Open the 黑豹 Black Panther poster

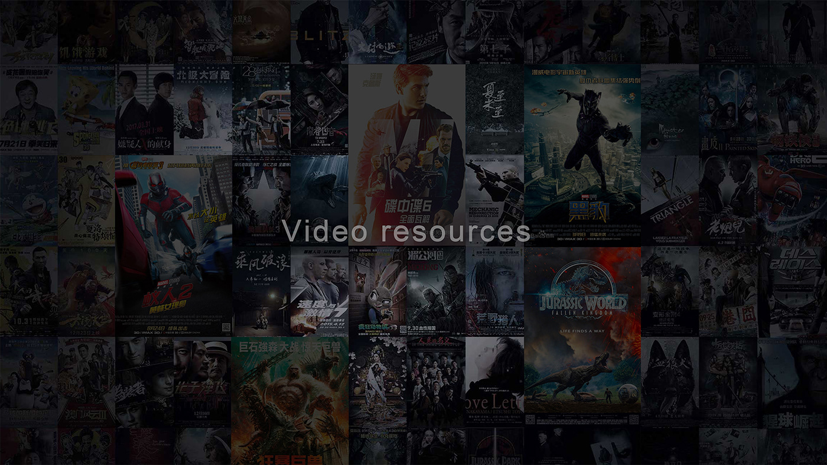click(582, 155)
